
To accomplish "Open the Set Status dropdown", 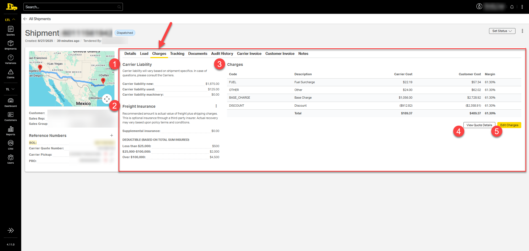I will click(x=502, y=31).
